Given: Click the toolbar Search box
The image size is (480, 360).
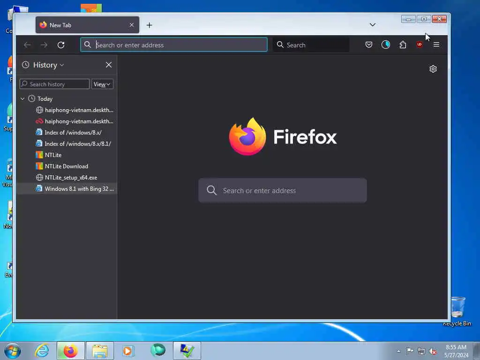Looking at the screenshot, I should coord(311,45).
